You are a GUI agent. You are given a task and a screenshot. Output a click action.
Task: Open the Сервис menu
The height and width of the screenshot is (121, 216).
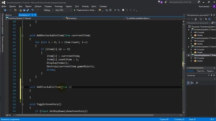click(x=69, y=6)
